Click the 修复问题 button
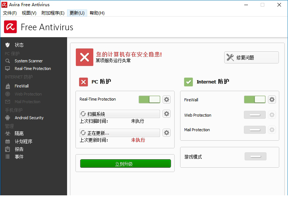The height and width of the screenshot is (203, 288). pyautogui.click(x=251, y=58)
